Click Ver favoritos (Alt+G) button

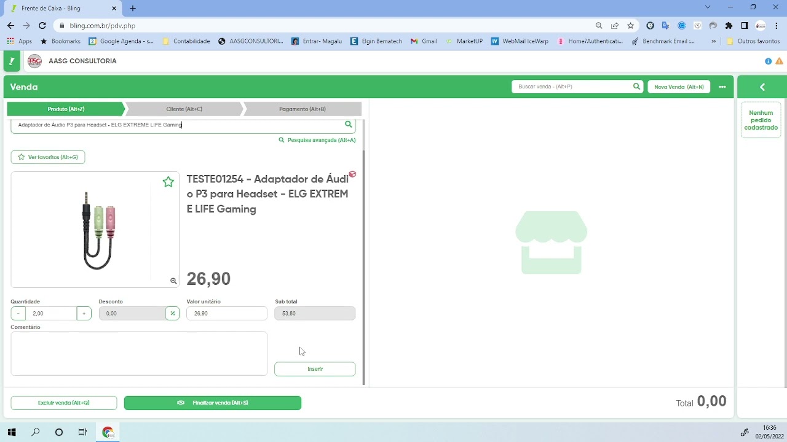[48, 157]
